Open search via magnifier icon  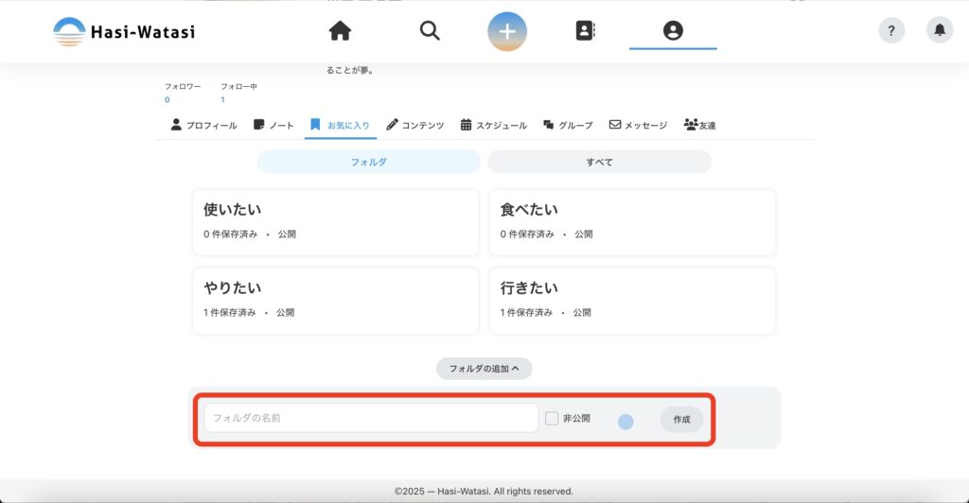point(430,31)
